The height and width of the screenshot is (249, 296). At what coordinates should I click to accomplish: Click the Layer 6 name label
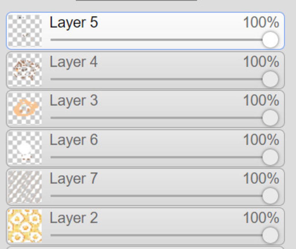click(x=74, y=140)
